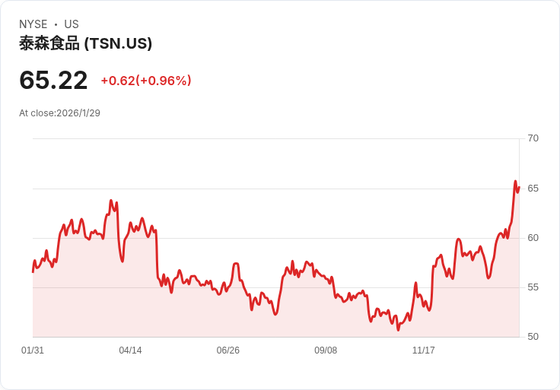Click the US market label
Viewport: 560px width, 390px height.
pyautogui.click(x=72, y=24)
